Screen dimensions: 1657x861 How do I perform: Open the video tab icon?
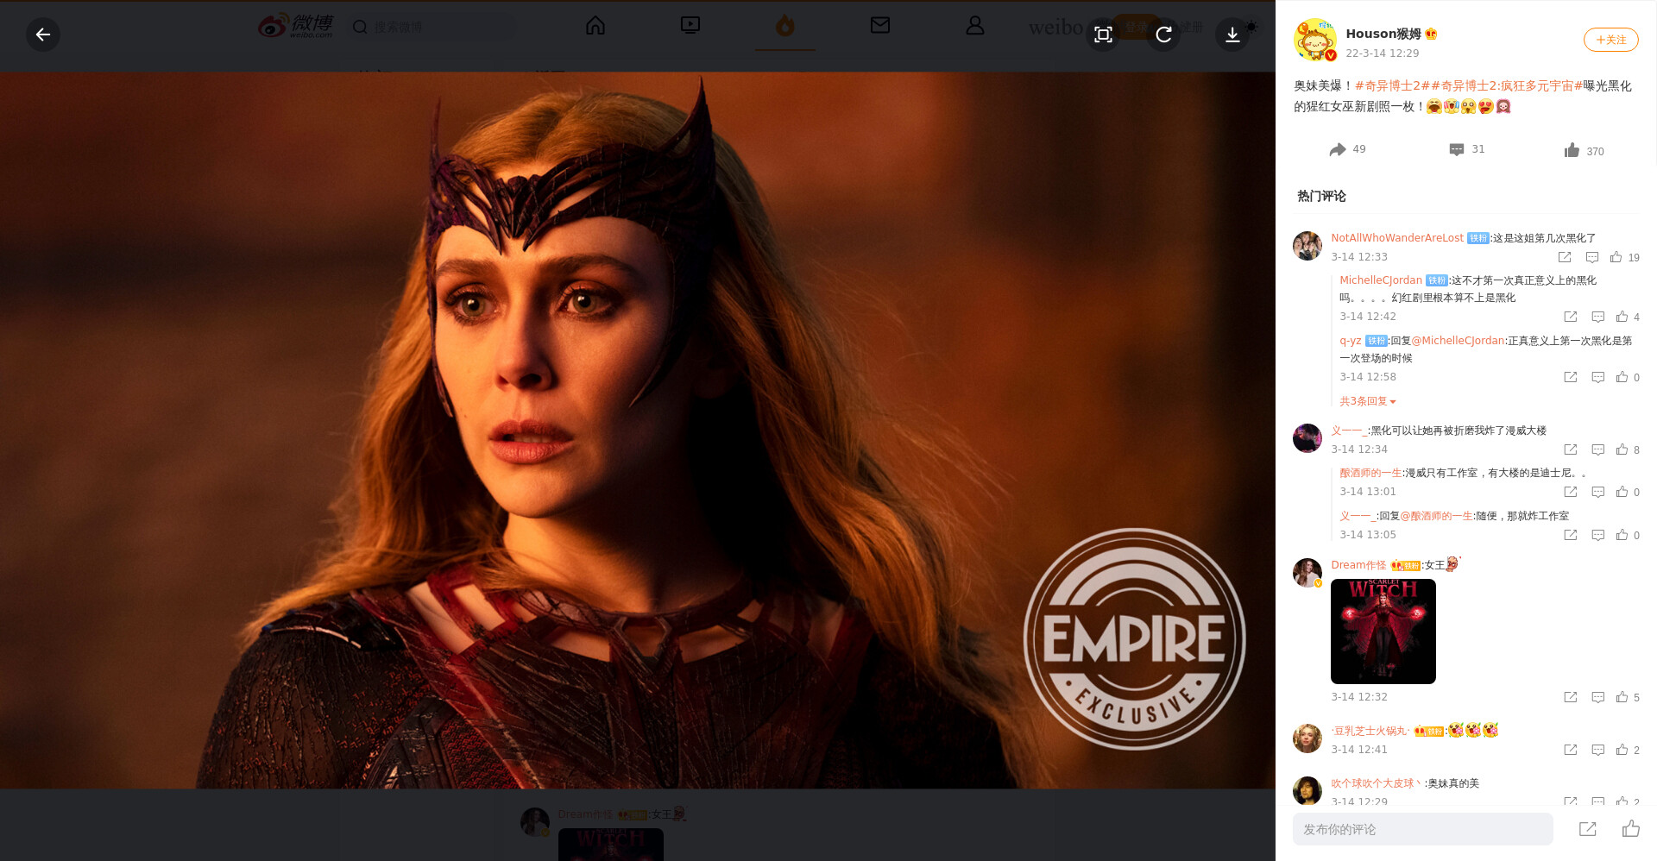pos(690,26)
